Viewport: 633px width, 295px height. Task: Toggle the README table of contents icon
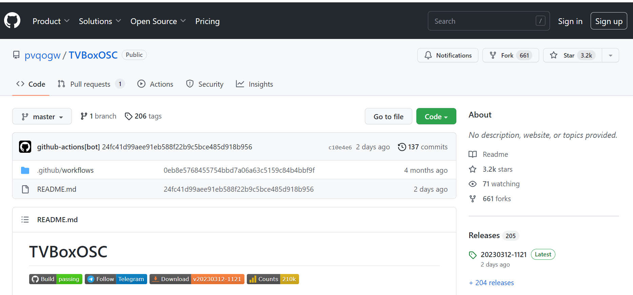coord(25,219)
